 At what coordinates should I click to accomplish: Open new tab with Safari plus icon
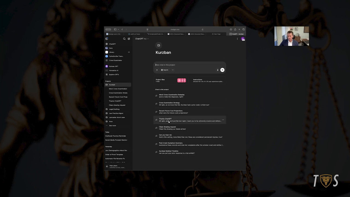tap(239, 30)
